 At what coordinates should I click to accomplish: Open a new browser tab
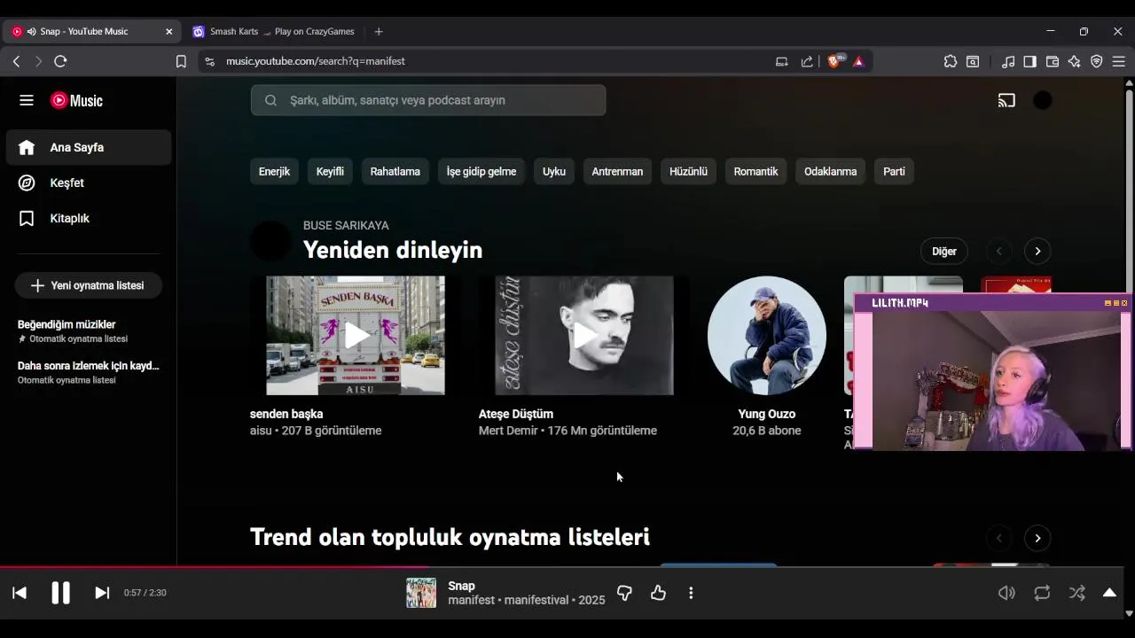tap(379, 31)
